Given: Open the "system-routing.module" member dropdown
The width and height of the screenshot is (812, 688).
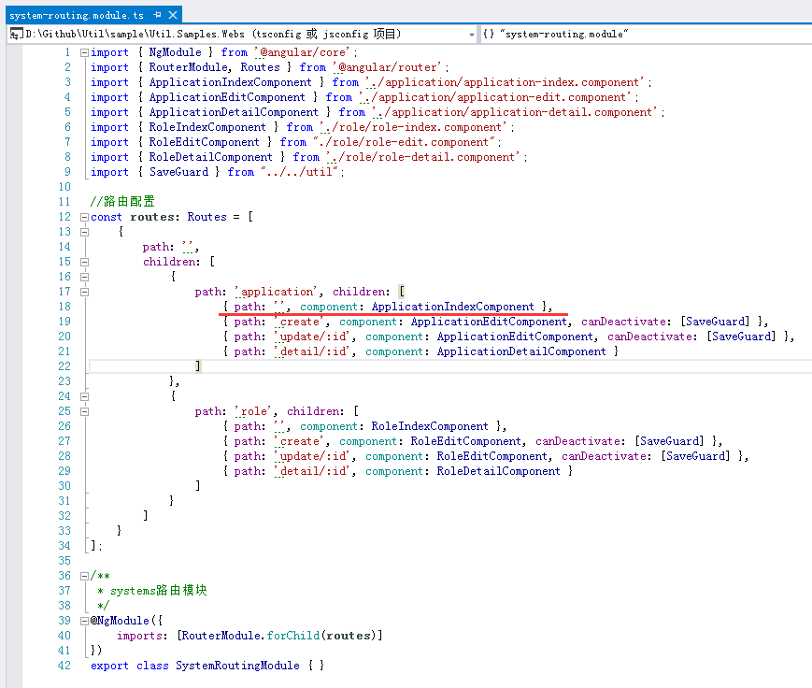Looking at the screenshot, I should tap(645, 35).
